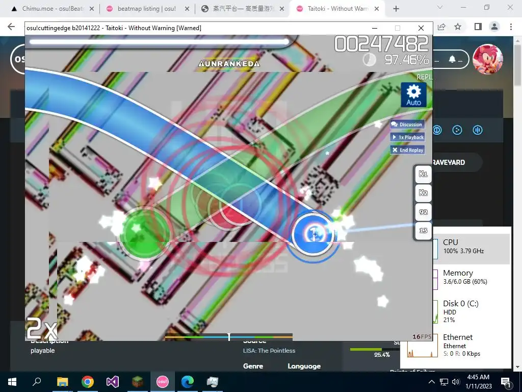Click the 13 mouse counter box
The height and width of the screenshot is (392, 522).
[423, 230]
